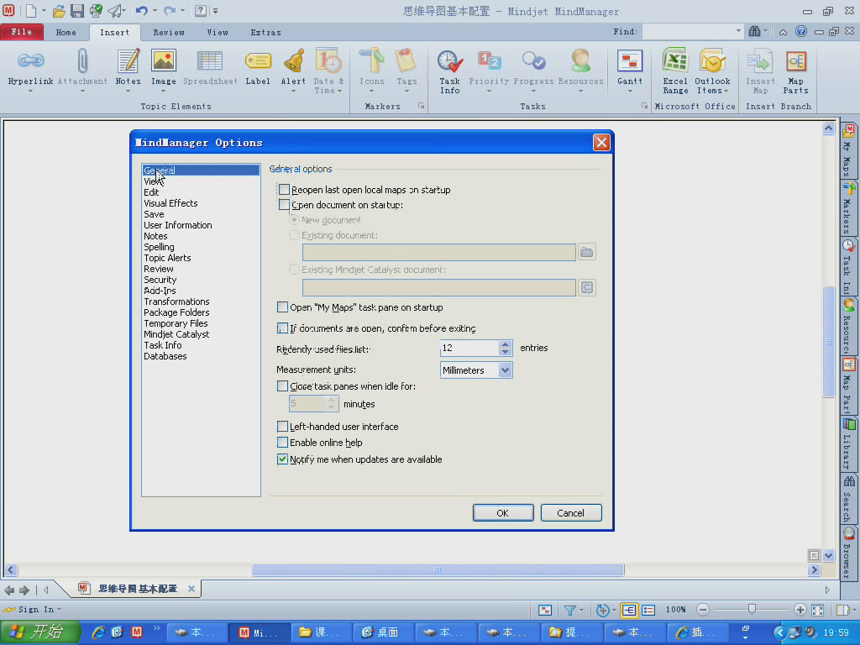The height and width of the screenshot is (645, 860).
Task: Switch to the Extras ribbon tab
Action: pyautogui.click(x=266, y=33)
